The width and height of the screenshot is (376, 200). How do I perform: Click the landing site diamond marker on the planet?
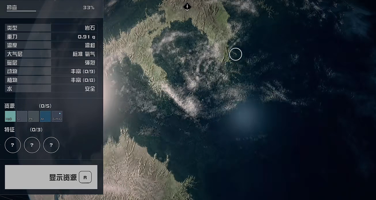pyautogui.click(x=187, y=7)
